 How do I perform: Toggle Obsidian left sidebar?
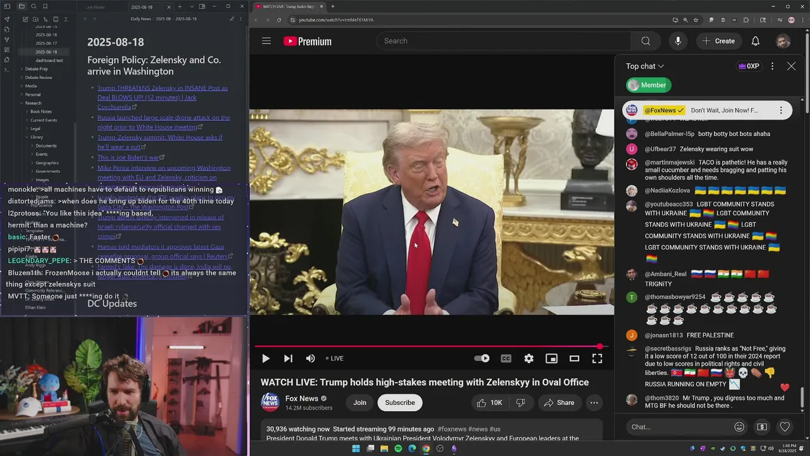[7, 6]
